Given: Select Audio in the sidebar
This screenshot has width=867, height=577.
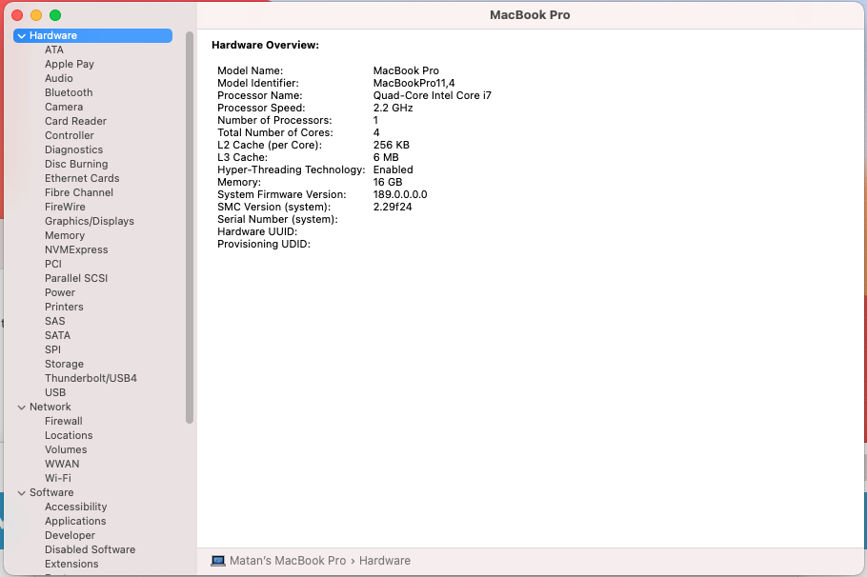Looking at the screenshot, I should [x=59, y=78].
